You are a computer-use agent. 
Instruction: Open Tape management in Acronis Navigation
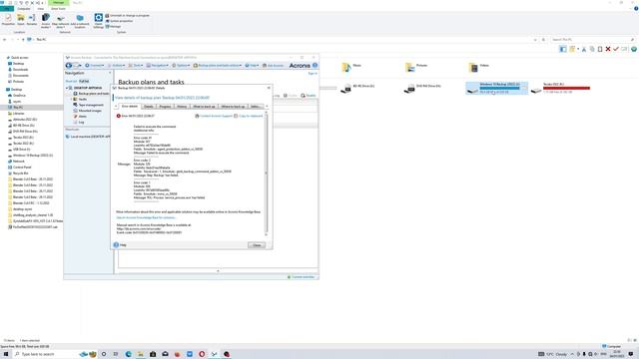tap(89, 105)
